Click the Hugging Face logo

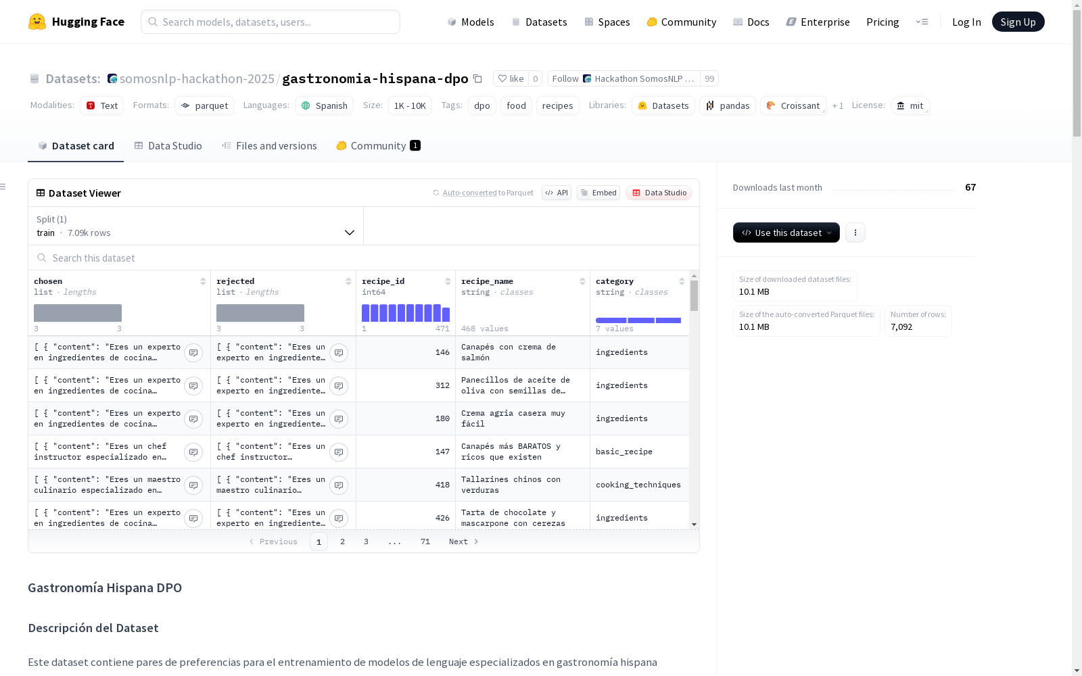76,22
